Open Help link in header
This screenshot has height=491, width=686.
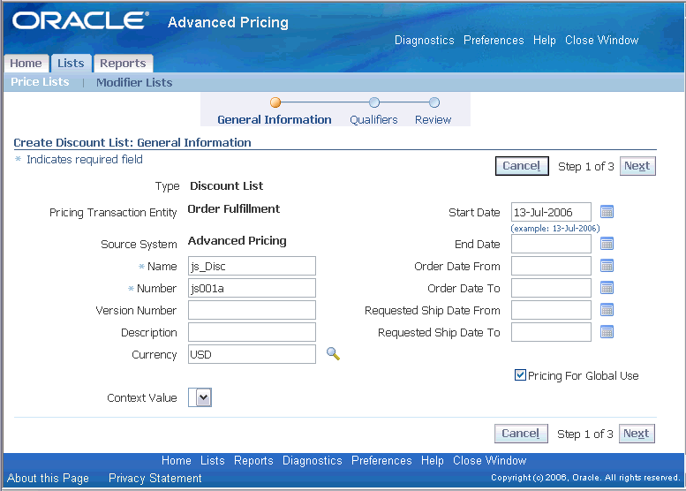[x=544, y=41]
